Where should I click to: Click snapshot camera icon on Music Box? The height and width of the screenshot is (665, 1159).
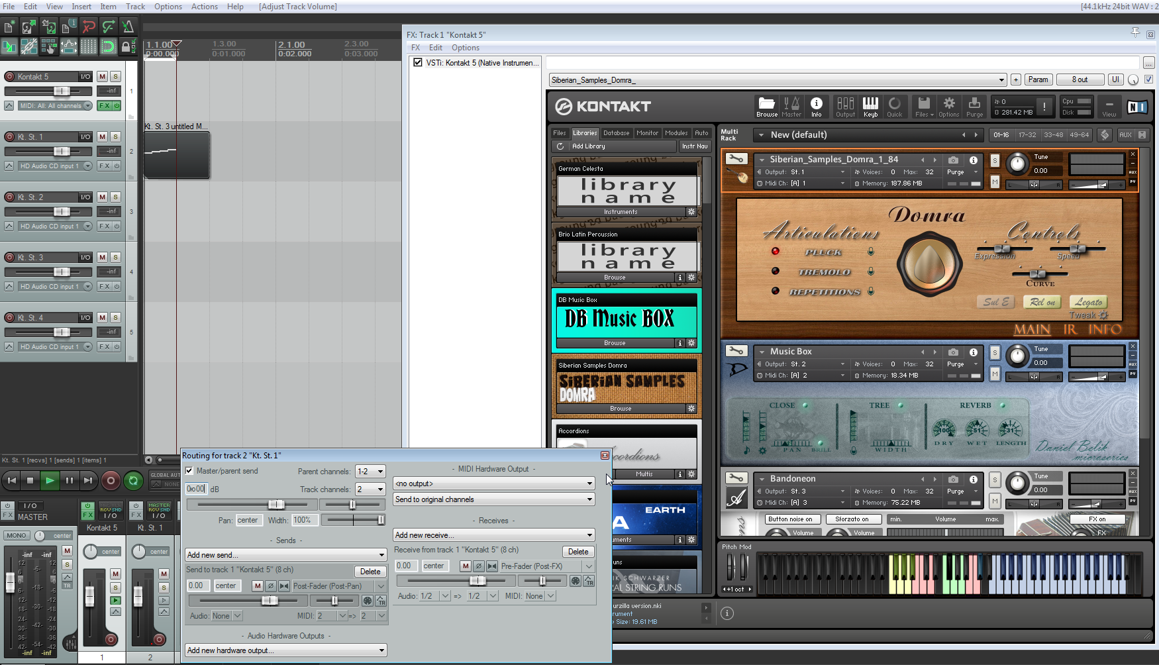pyautogui.click(x=953, y=352)
